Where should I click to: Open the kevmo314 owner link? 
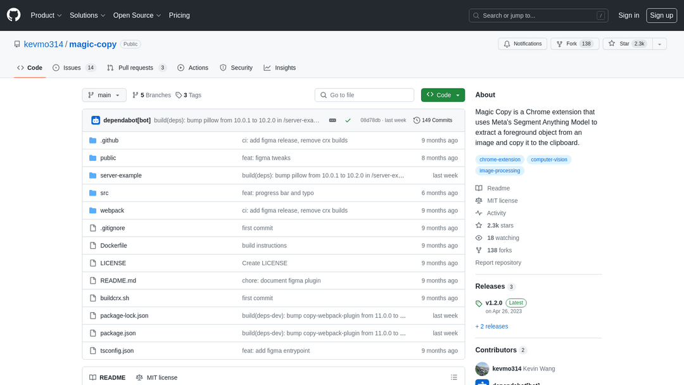(x=44, y=44)
